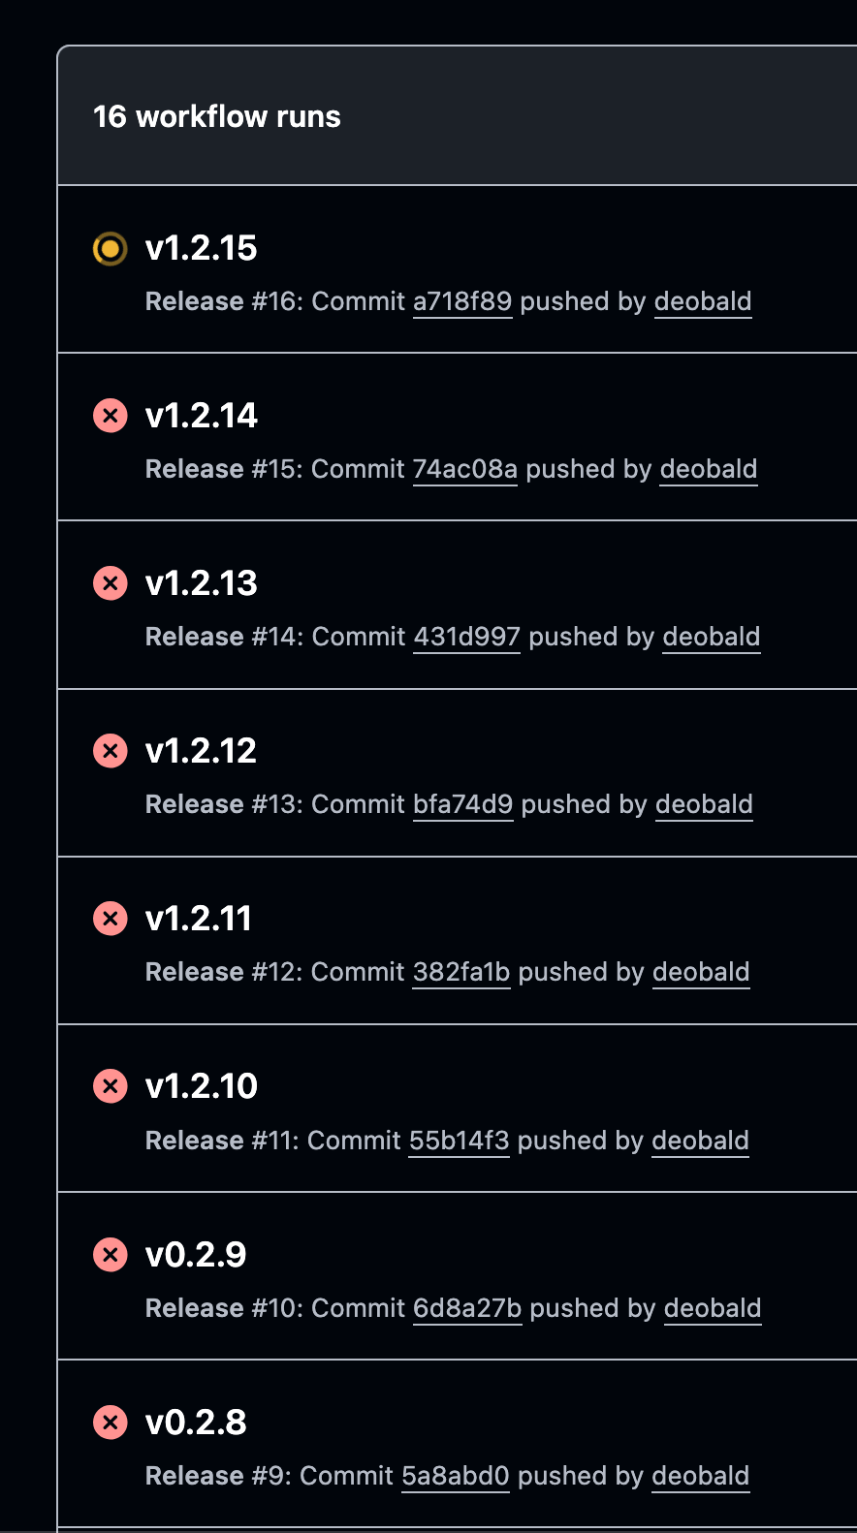This screenshot has height=1533, width=857.
Task: Click the failed status icon for v1.2.12
Action: click(x=110, y=751)
